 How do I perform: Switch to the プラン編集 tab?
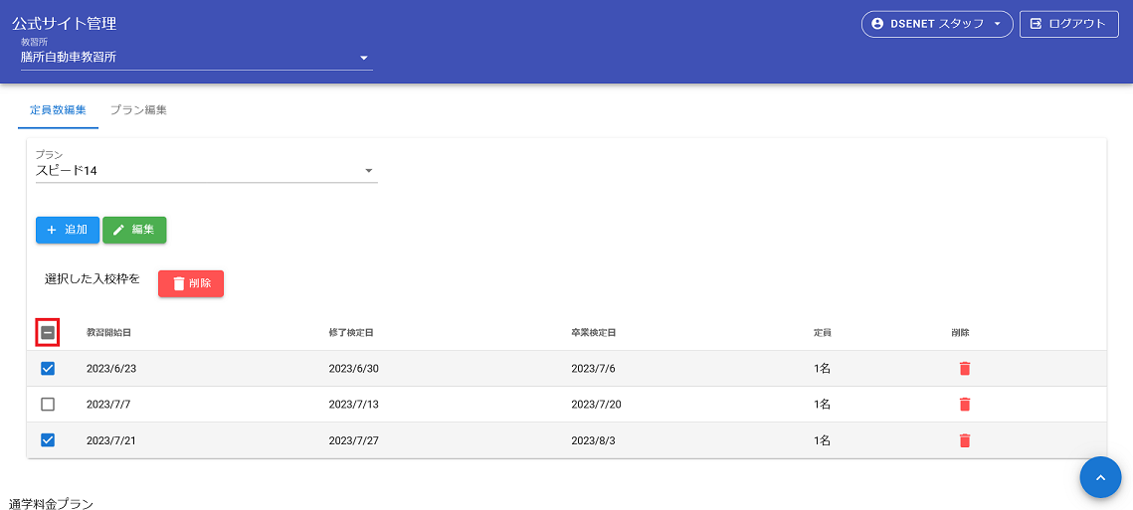[138, 110]
